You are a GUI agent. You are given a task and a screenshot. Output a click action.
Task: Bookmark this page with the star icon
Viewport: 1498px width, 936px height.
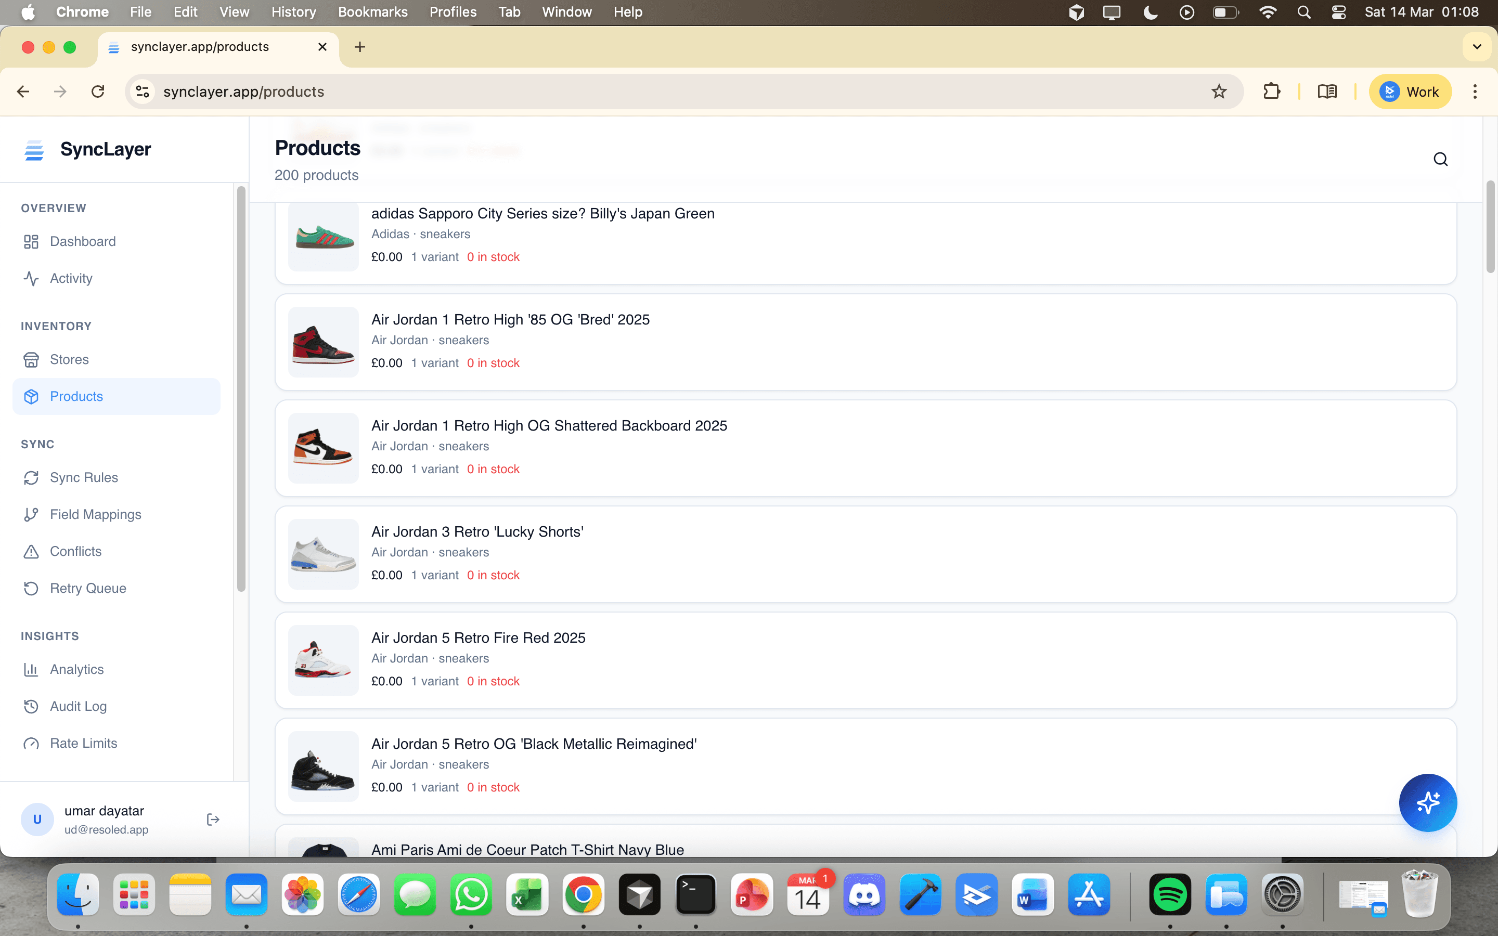coord(1219,92)
